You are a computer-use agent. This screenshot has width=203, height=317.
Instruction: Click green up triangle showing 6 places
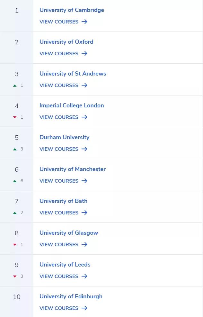click(15, 181)
